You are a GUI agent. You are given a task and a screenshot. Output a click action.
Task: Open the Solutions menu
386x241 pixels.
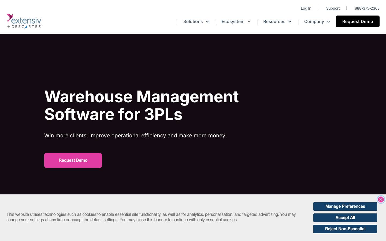click(193, 21)
